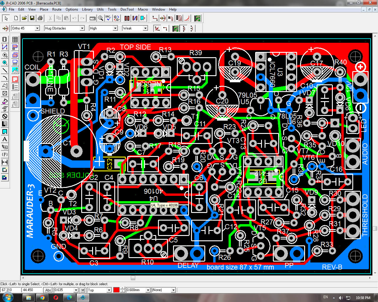Open Google Chrome from the taskbar
378x302 pixels.
tap(42, 298)
